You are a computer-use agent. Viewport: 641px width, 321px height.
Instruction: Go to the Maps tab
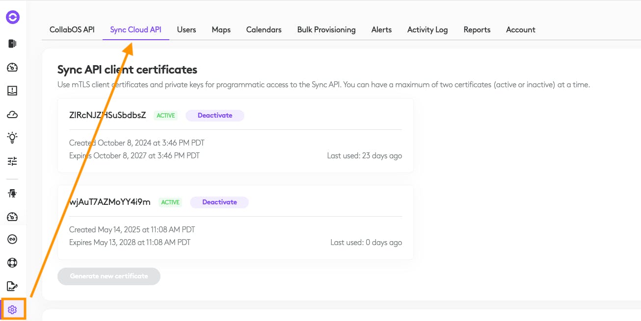221,29
